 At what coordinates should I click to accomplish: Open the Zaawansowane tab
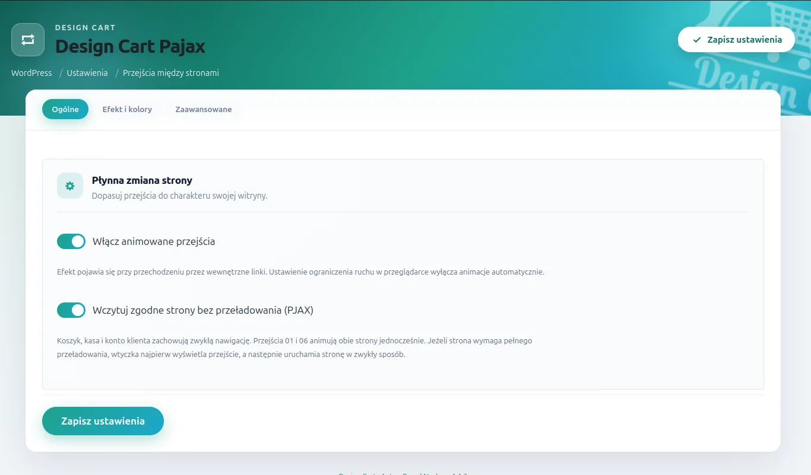[204, 109]
